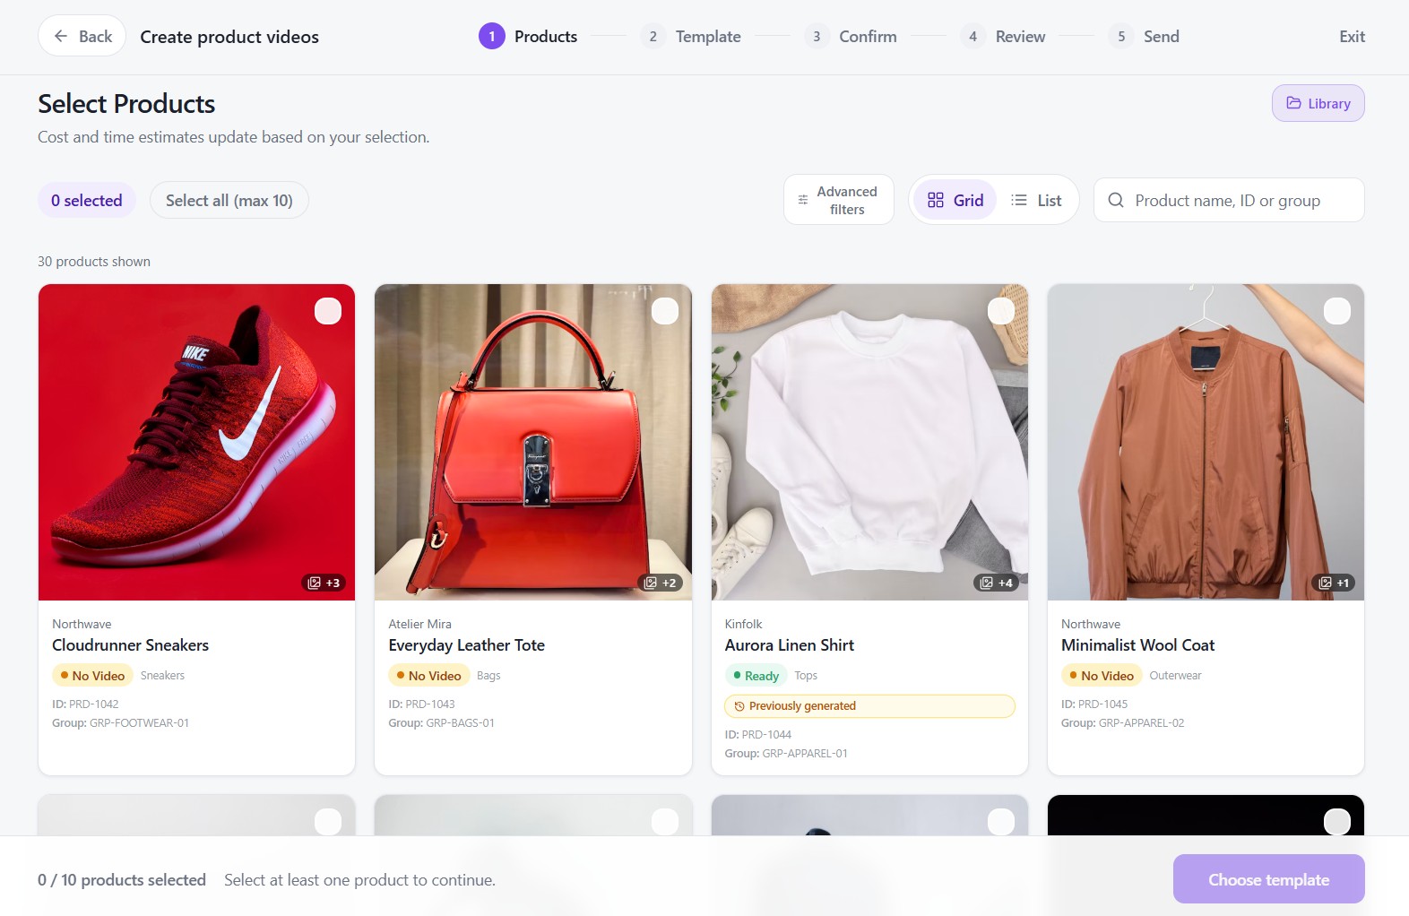Click the Kinfolk brand name

tap(743, 624)
